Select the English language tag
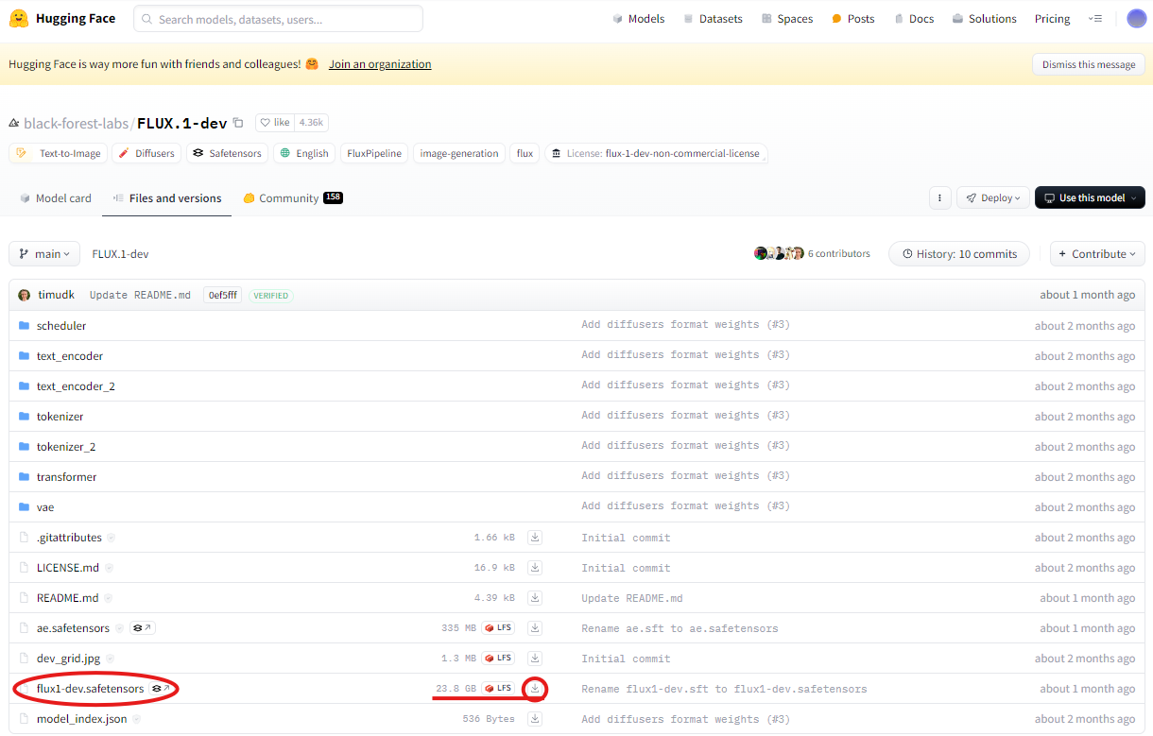Viewport: 1153px width, 736px height. pyautogui.click(x=304, y=153)
